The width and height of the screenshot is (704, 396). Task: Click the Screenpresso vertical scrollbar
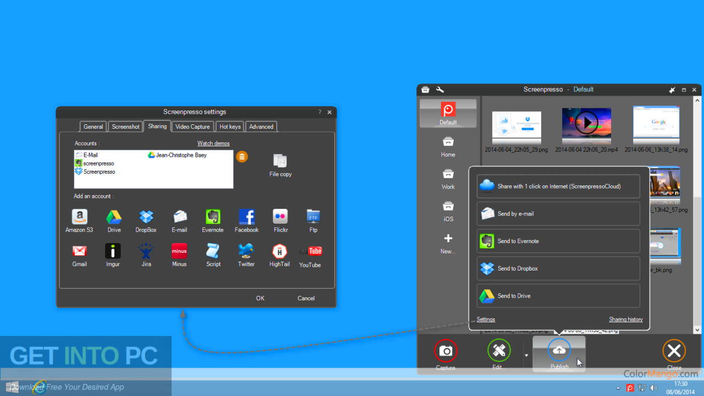(x=697, y=215)
